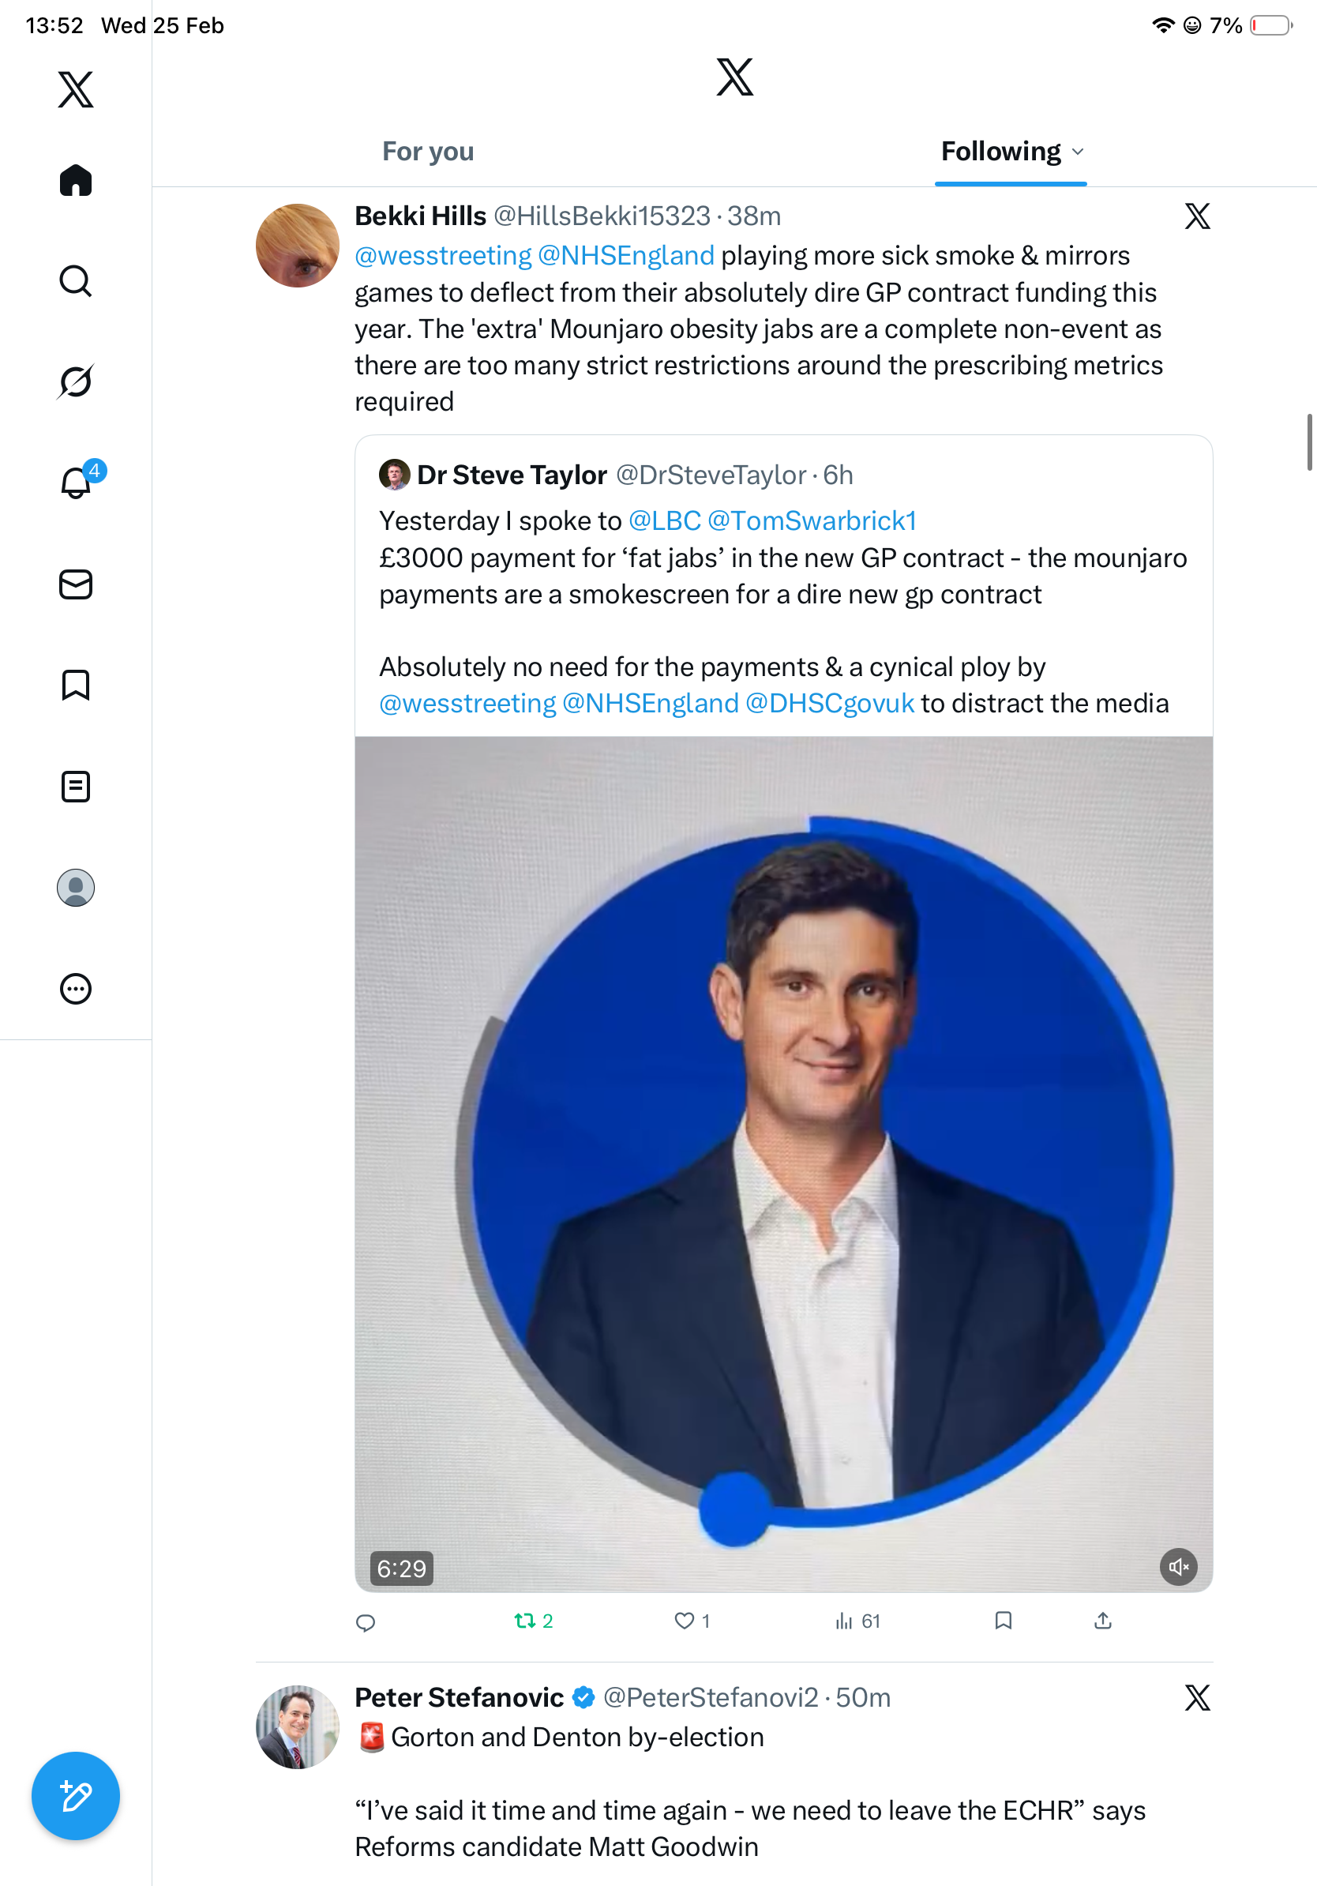Open the @wesstreeting mention in Bekki's post
The height and width of the screenshot is (1886, 1317).
click(x=443, y=255)
